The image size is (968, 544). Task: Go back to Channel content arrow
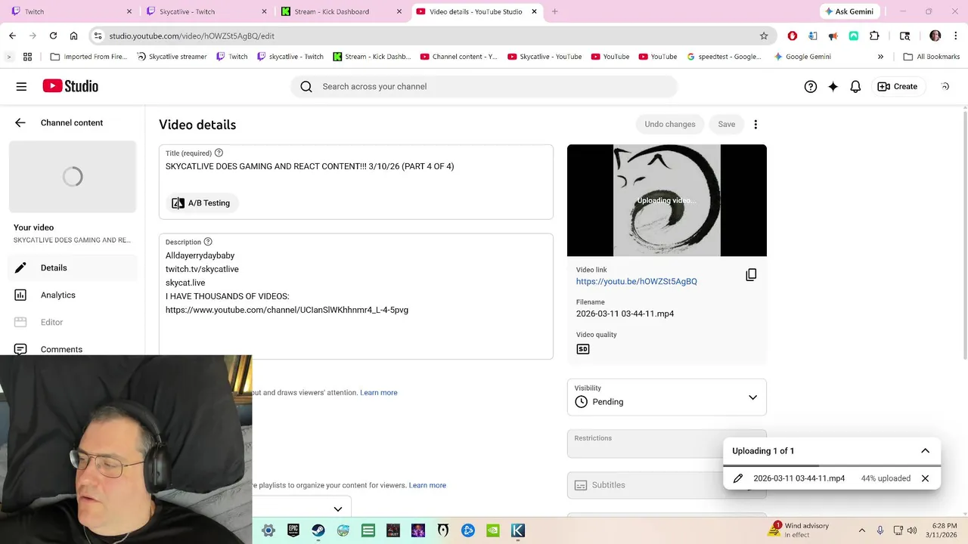[x=20, y=122]
